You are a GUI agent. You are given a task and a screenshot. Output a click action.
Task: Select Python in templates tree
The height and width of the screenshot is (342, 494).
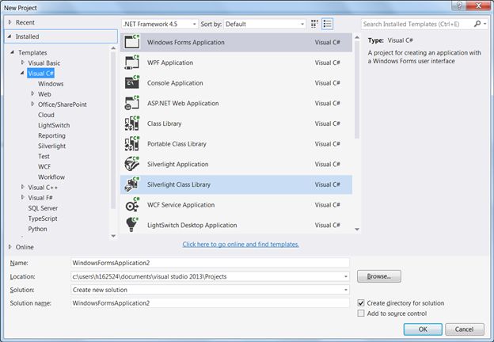coord(37,229)
